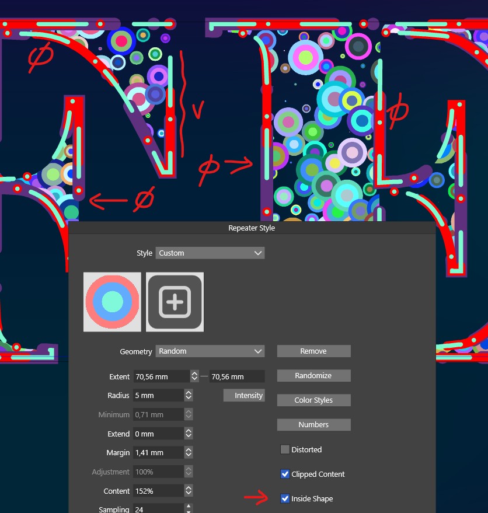Select the concentric circles style thumbnail

click(112, 302)
